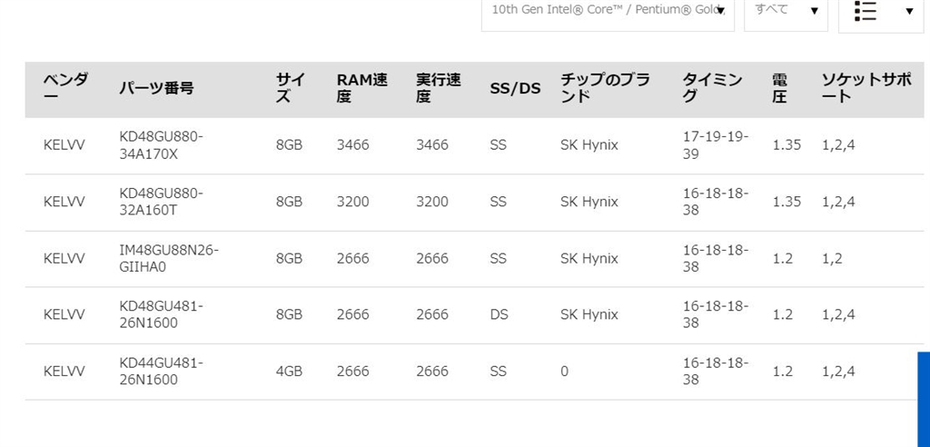930x447 pixels.
Task: Click the サイズ column header
Action: pos(291,88)
